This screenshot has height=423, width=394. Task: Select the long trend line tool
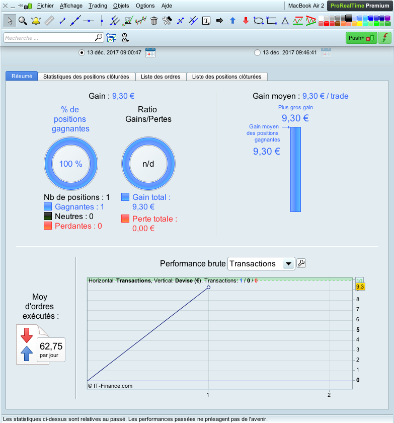click(75, 21)
